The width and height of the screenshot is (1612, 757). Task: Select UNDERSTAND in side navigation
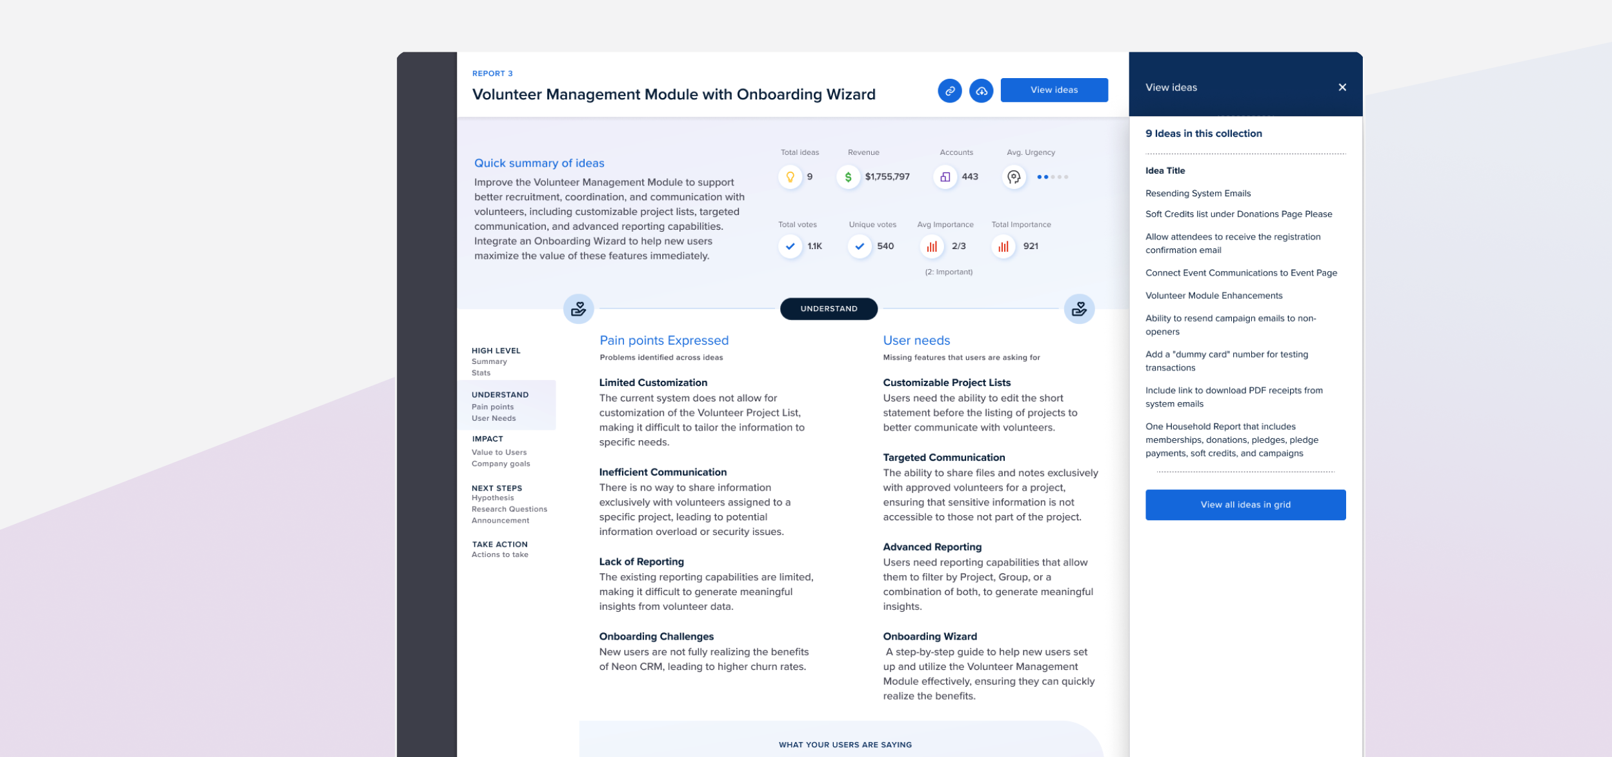pyautogui.click(x=500, y=394)
